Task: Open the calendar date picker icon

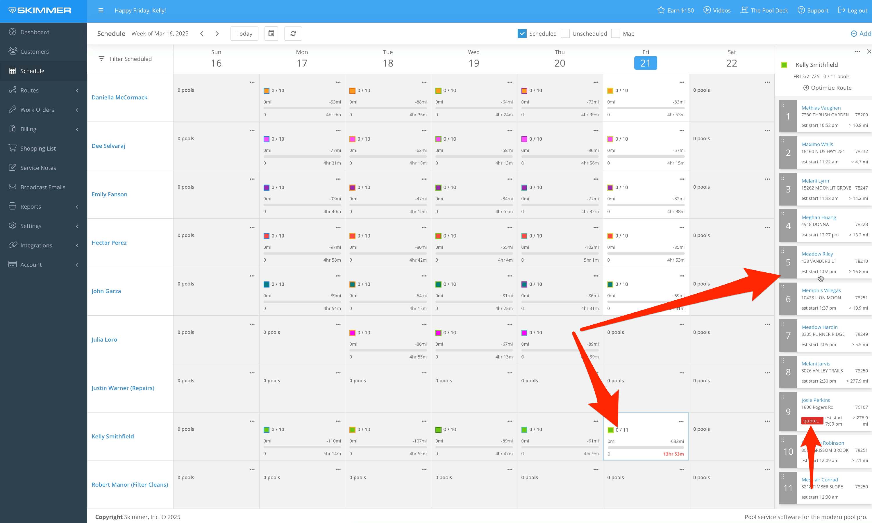Action: pos(271,33)
